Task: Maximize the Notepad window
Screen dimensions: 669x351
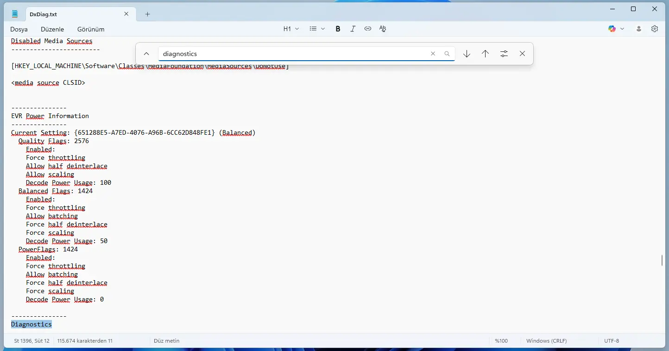Action: pyautogui.click(x=633, y=9)
